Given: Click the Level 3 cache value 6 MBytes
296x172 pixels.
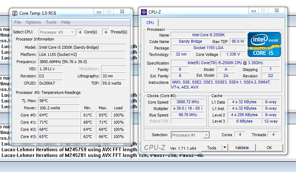Looking at the screenshot, I should point(244,121).
